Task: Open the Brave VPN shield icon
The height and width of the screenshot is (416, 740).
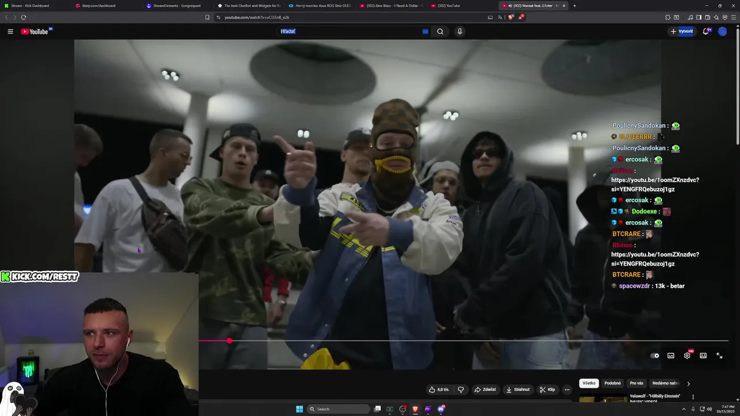Action: point(725,17)
